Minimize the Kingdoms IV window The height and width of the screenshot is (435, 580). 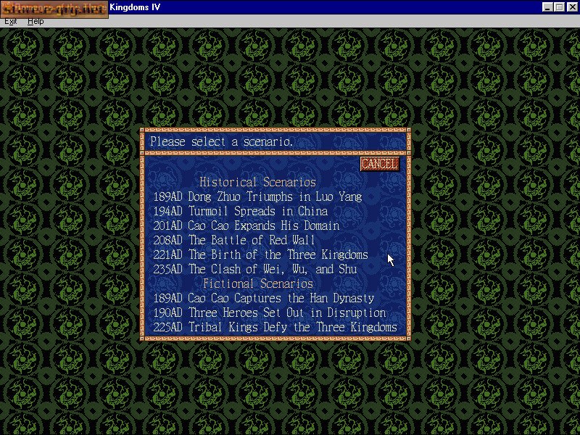tap(547, 7)
